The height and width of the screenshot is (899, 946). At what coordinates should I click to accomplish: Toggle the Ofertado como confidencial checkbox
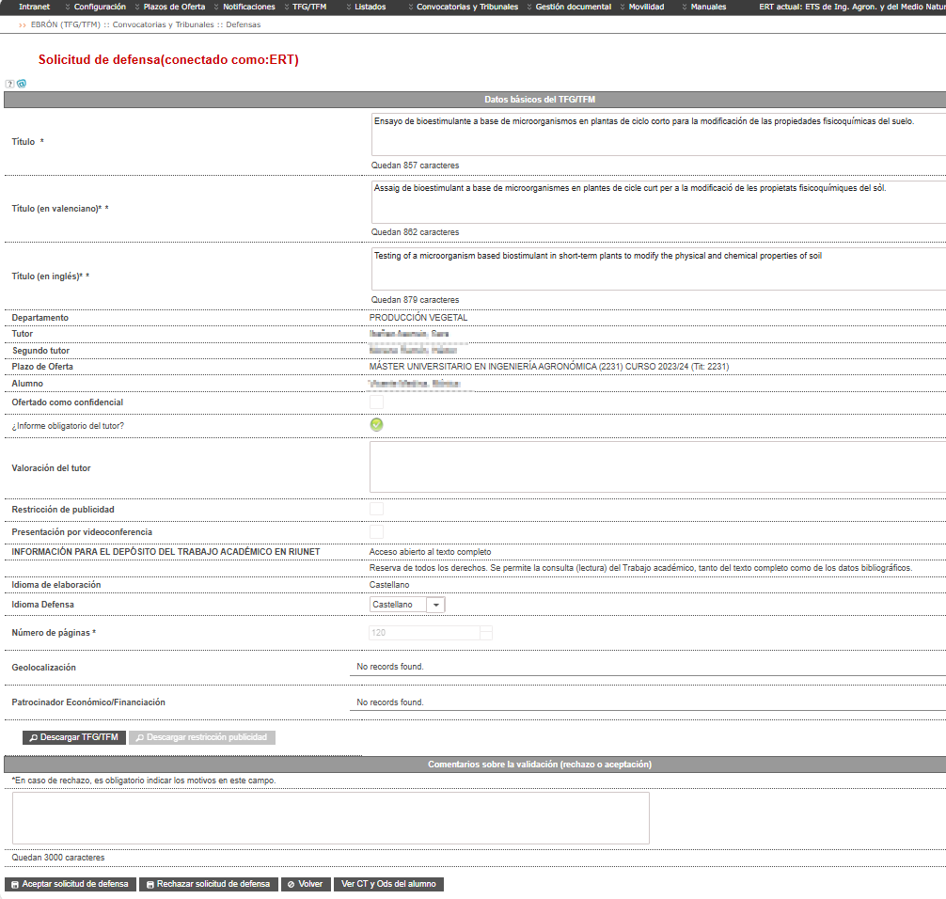pyautogui.click(x=376, y=402)
